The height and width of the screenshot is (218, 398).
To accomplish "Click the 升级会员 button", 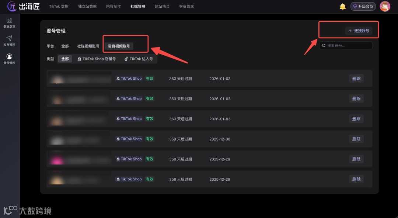I will tap(363, 6).
